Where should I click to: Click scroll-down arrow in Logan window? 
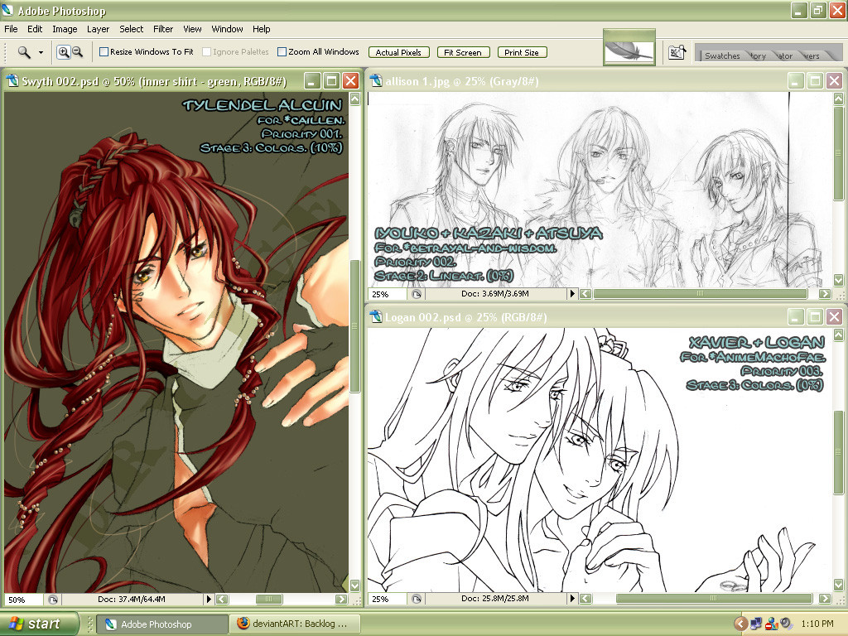(x=839, y=585)
